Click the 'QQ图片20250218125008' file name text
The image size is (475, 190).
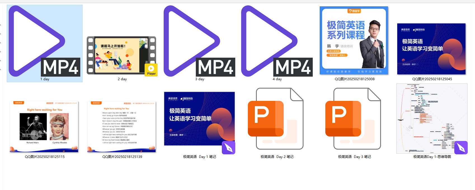pos(354,79)
